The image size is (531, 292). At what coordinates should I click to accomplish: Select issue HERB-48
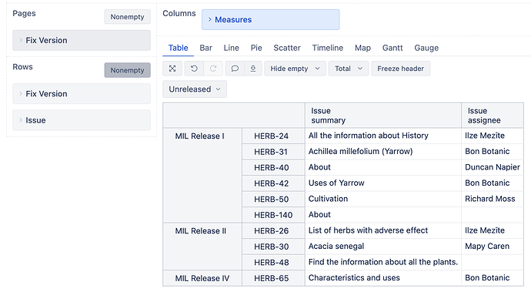(x=273, y=263)
